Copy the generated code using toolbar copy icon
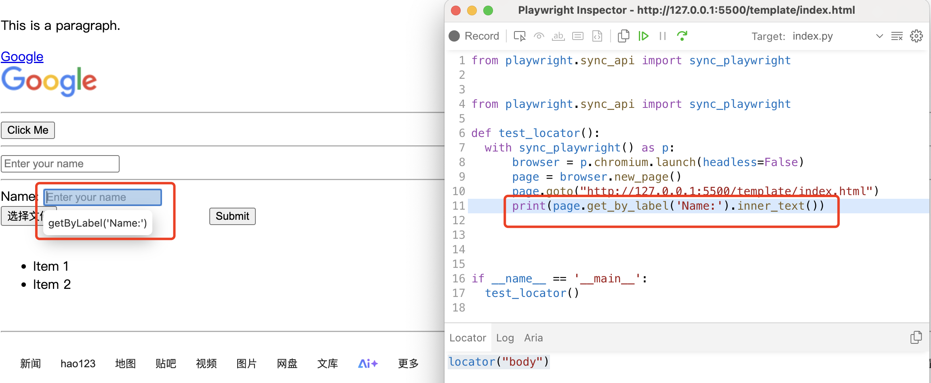 coord(623,36)
